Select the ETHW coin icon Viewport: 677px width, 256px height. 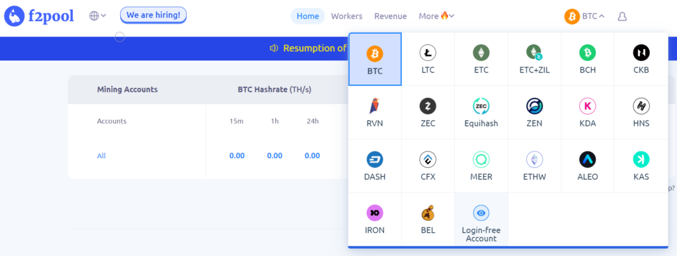coord(534,159)
